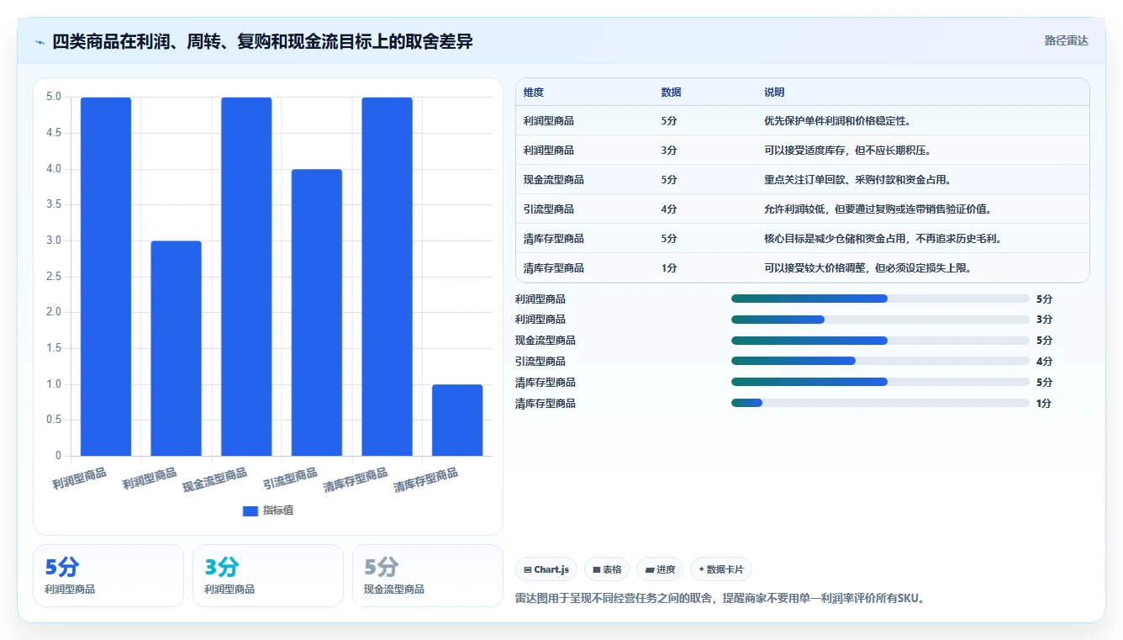Click the title 四类商品在利润、周转、复购和现金流目标上的取舍差异
Viewport: 1123px width, 640px height.
click(x=262, y=42)
